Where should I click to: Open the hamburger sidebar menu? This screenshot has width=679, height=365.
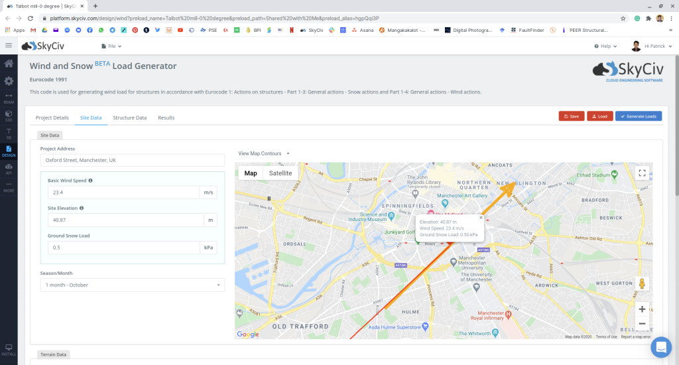click(9, 45)
